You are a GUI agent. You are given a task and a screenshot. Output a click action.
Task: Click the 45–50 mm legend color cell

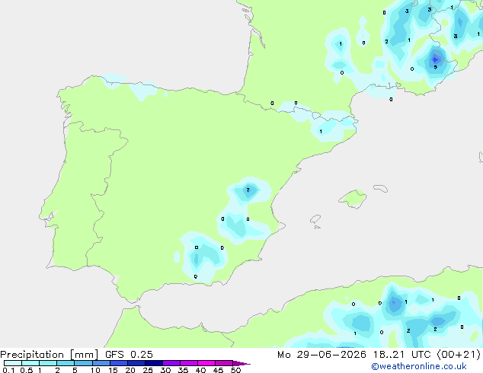(x=224, y=363)
